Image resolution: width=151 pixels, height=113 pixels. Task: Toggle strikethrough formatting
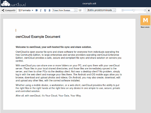pos(50,10)
